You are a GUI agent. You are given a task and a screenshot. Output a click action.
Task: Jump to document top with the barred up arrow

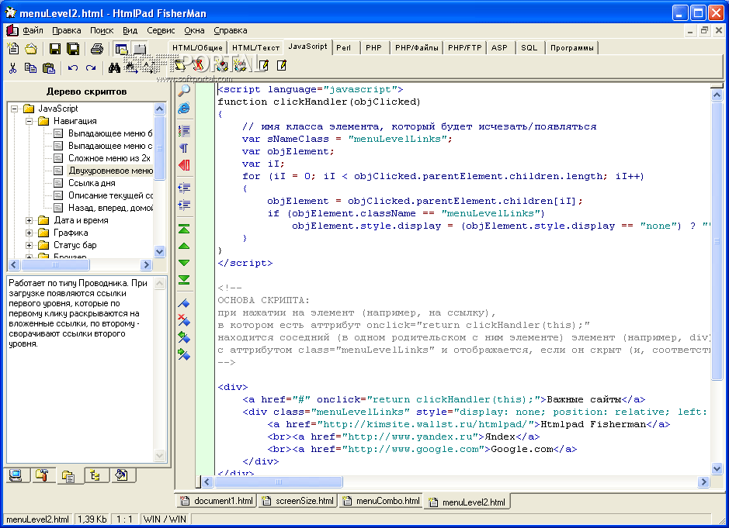pos(184,229)
